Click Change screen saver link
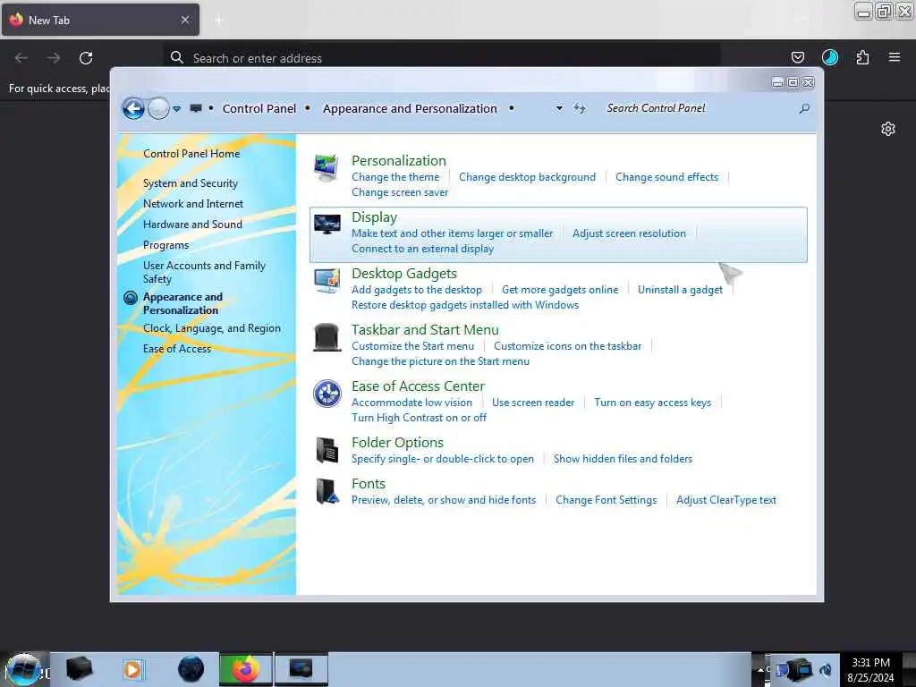The width and height of the screenshot is (916, 687). (400, 192)
